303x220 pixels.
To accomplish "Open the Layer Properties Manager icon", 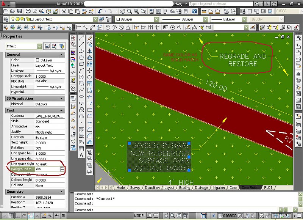I will tap(6, 19).
